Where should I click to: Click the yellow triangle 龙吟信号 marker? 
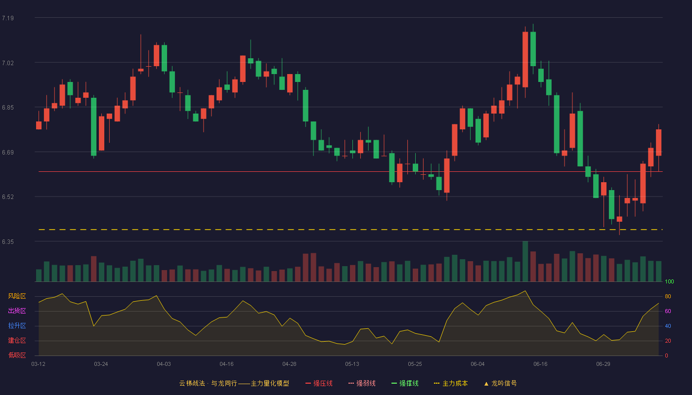point(486,383)
